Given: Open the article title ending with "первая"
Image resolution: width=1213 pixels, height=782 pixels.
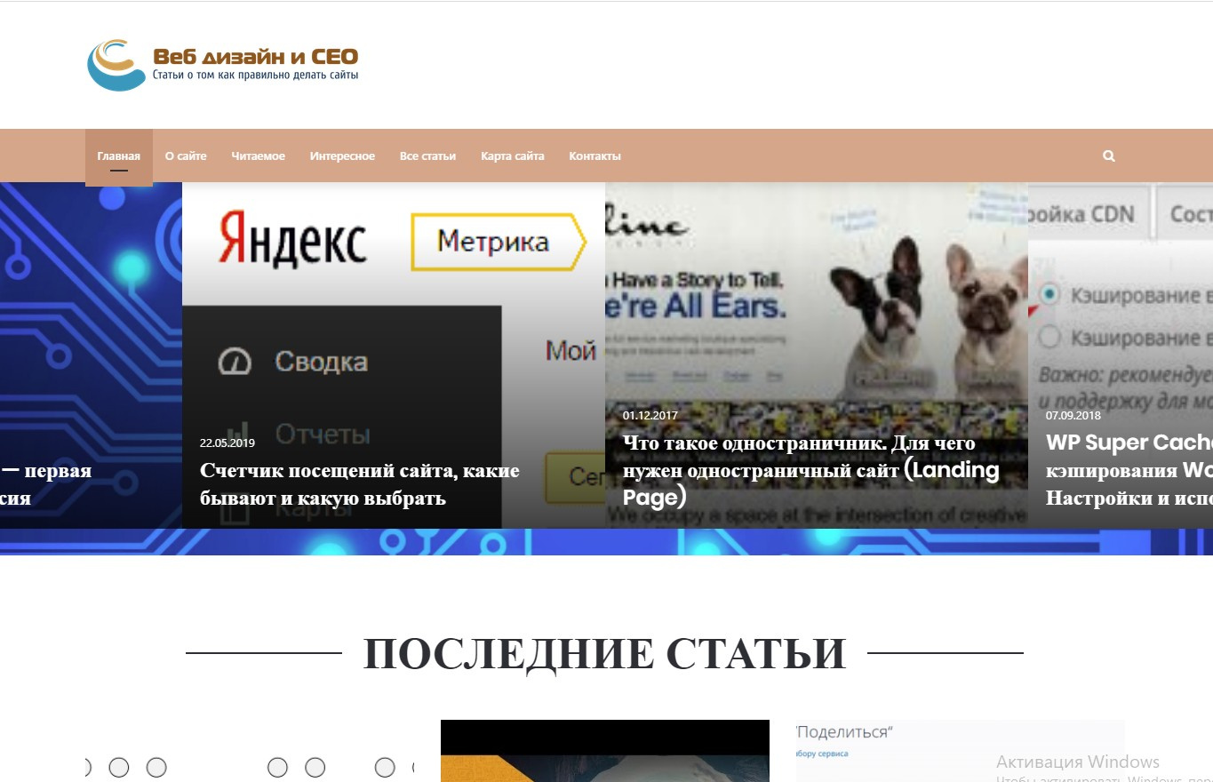Looking at the screenshot, I should coord(46,484).
